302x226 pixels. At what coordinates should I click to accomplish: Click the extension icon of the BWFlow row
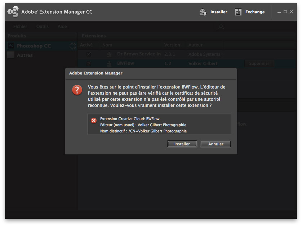tap(109, 63)
